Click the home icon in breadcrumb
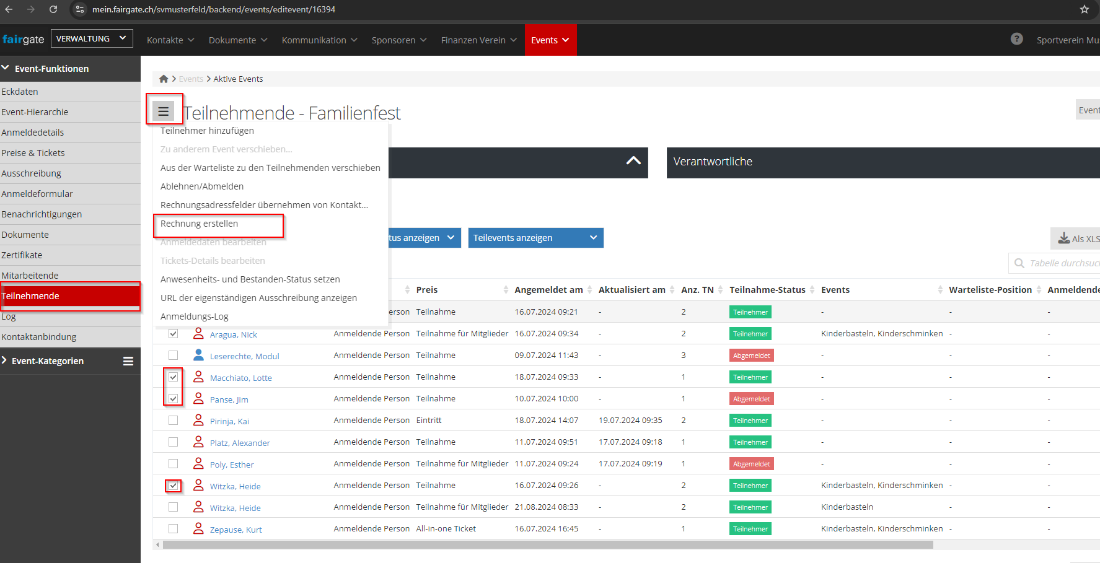This screenshot has width=1100, height=563. tap(164, 79)
